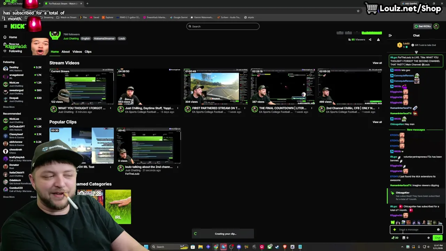The image size is (446, 251).
Task: View all Popular Clips
Action: (377, 122)
